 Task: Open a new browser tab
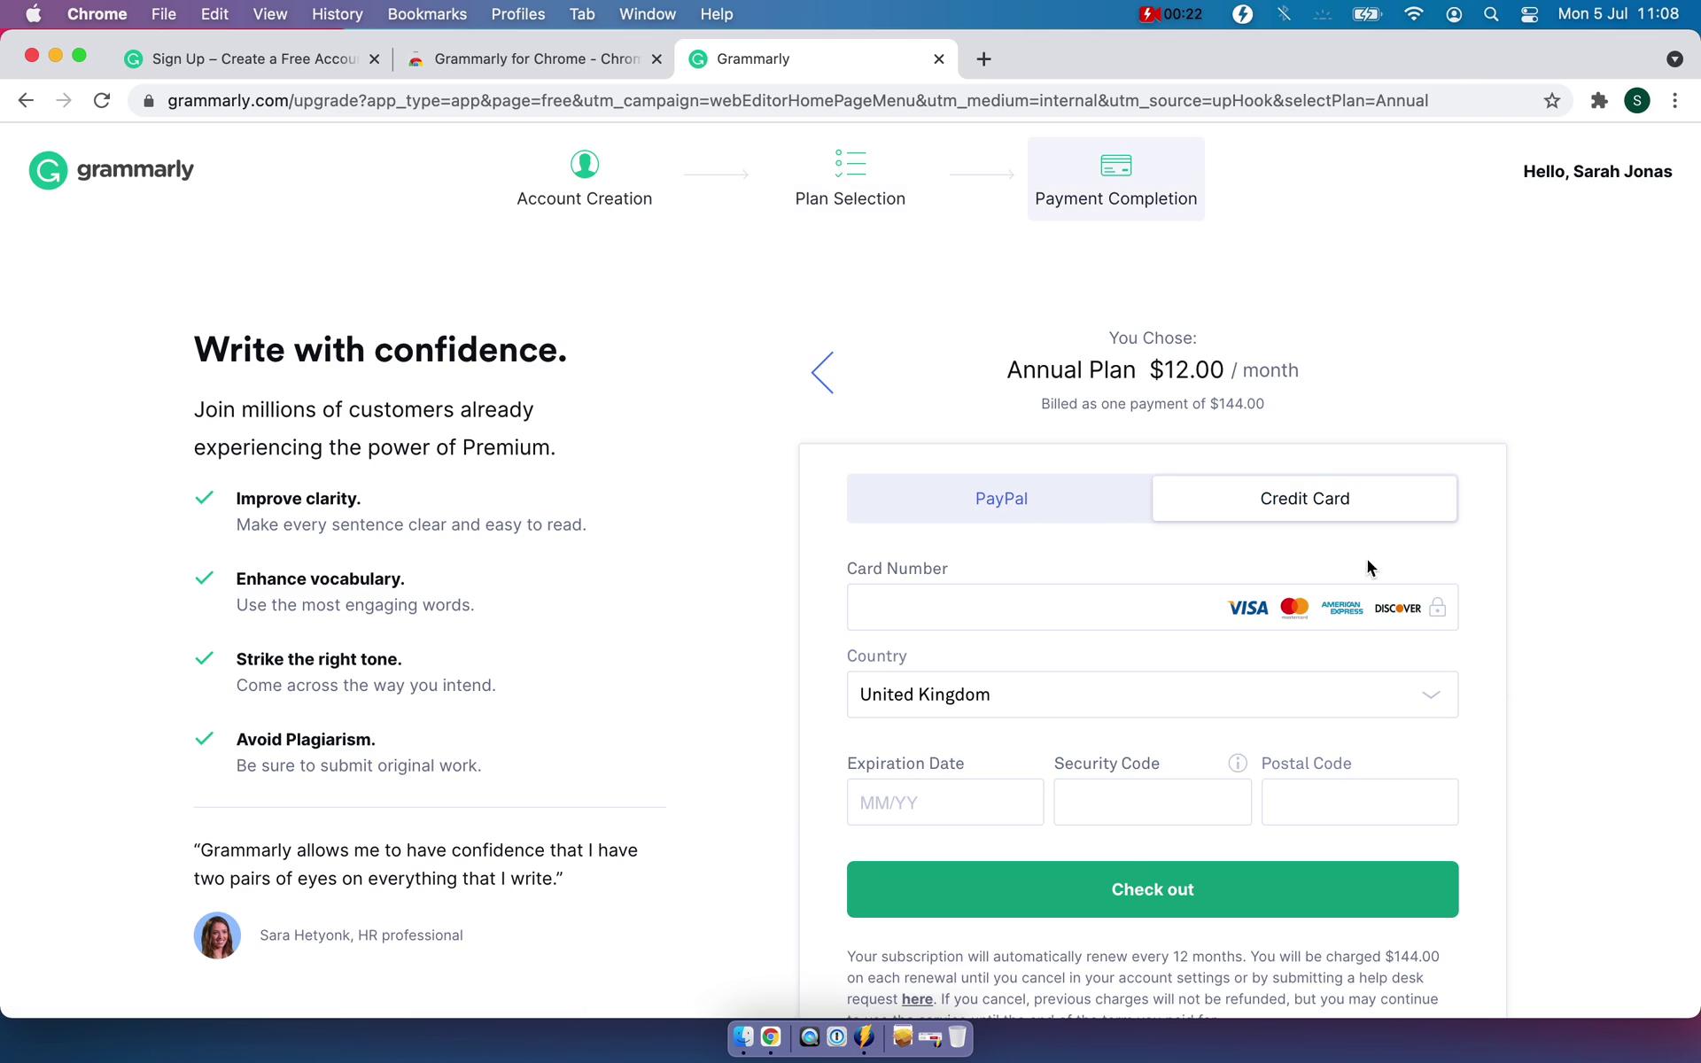pyautogui.click(x=983, y=59)
